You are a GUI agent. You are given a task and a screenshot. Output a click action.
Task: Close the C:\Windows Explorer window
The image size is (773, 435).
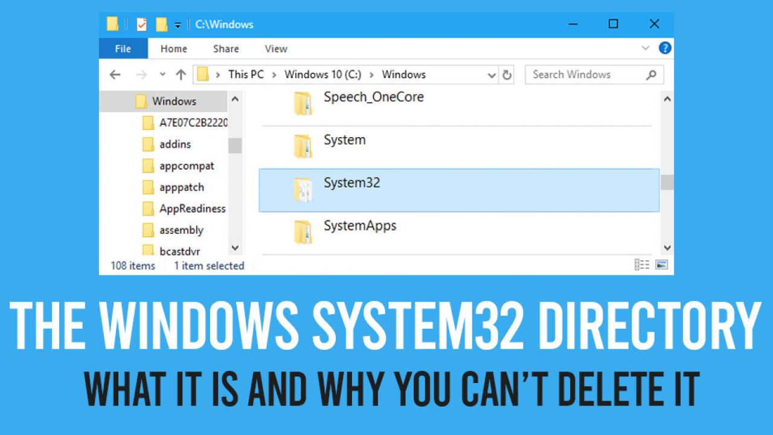click(654, 24)
